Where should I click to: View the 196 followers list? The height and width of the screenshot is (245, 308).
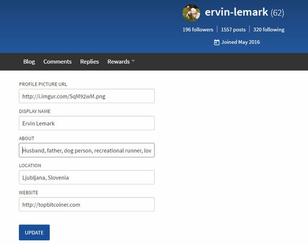point(198,30)
